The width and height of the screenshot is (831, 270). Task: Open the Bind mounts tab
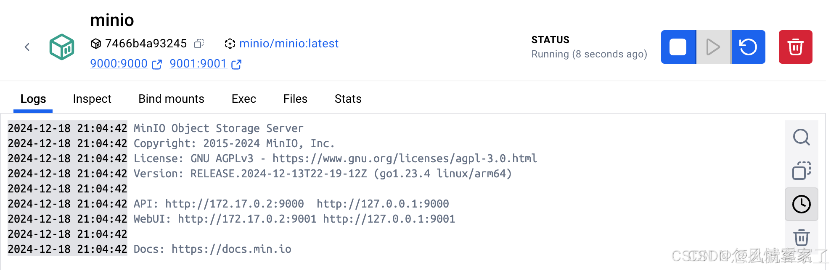tap(171, 99)
